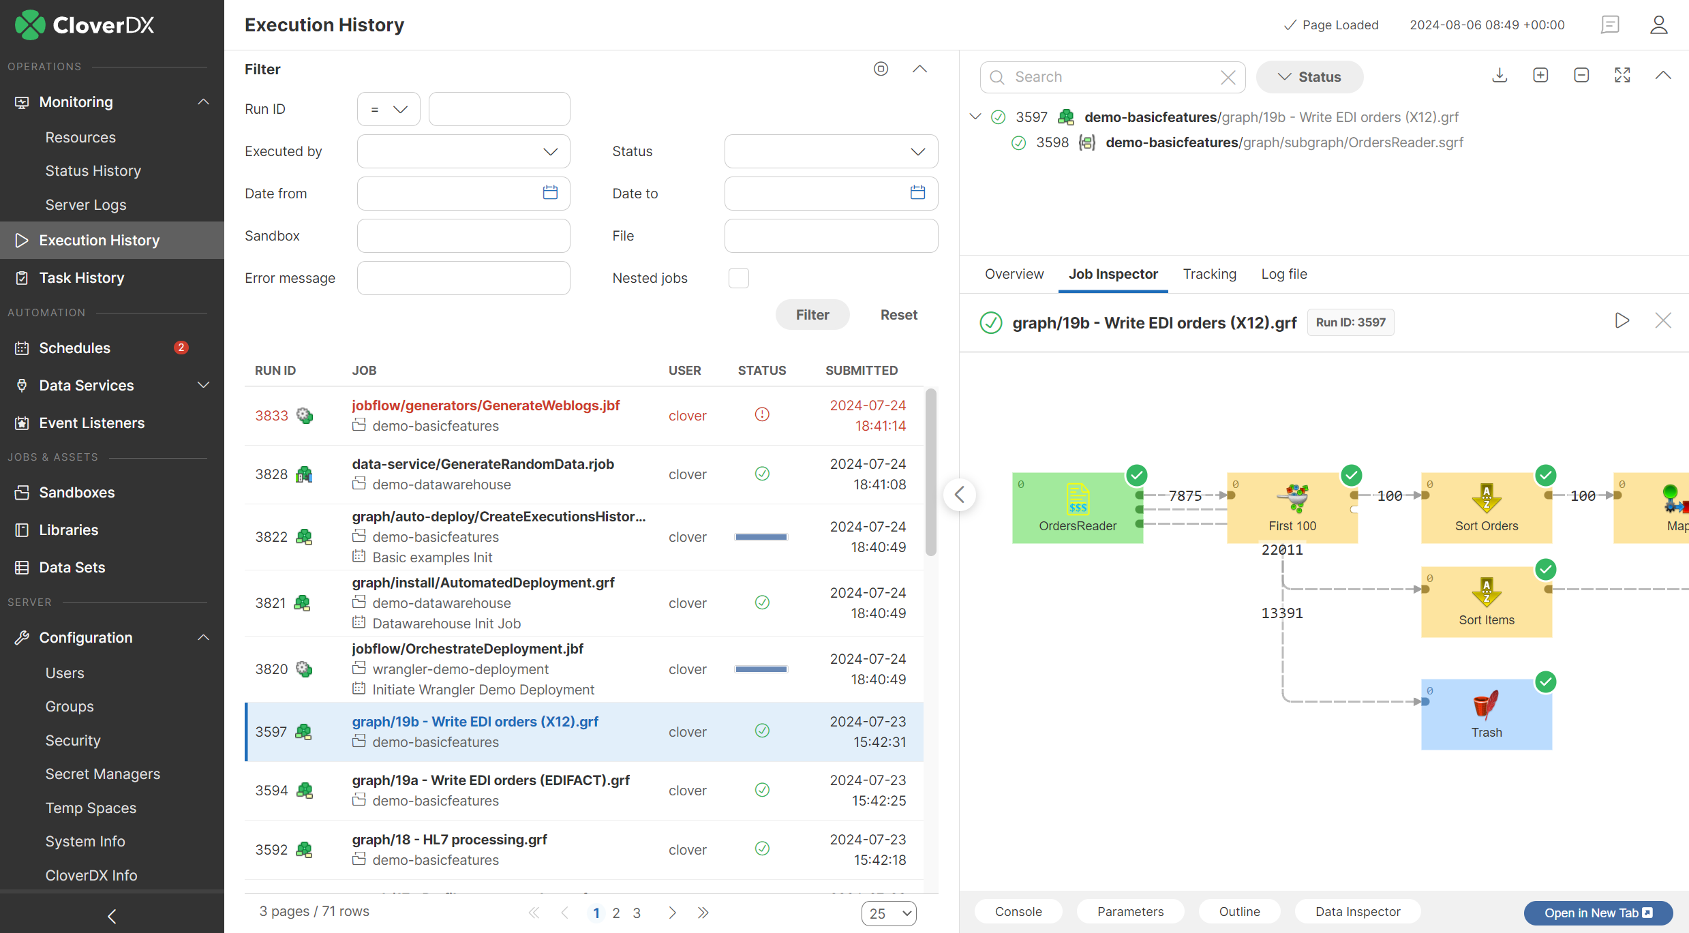1689x933 pixels.
Task: Switch to the Tracking tab
Action: click(x=1209, y=274)
